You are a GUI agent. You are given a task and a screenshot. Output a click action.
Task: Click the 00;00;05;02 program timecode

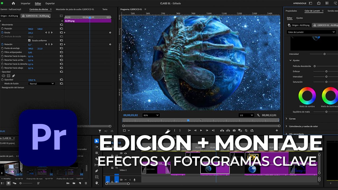130,115
